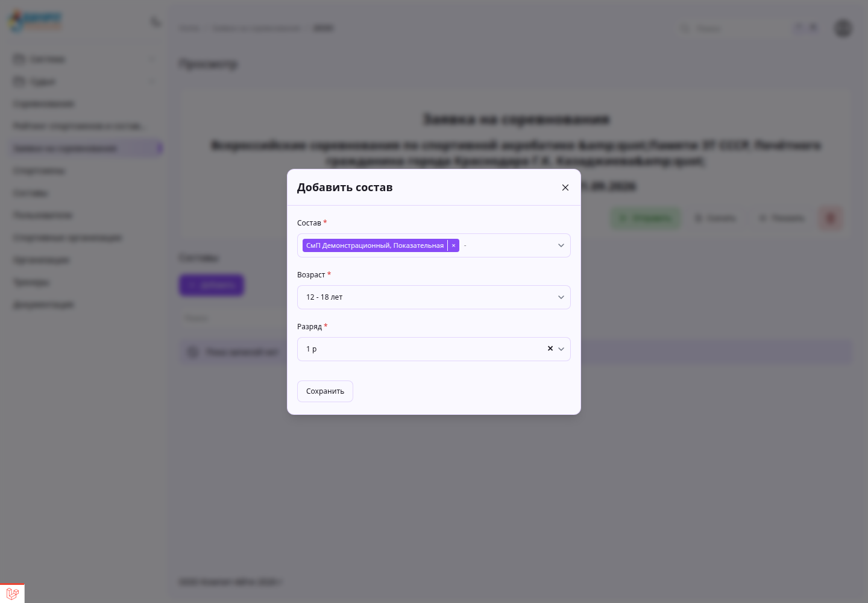Open the Laravel debug bar icon
This screenshot has width=868, height=603.
(x=12, y=593)
